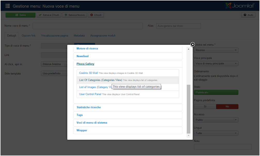Open the Voce principale dropdown
The width and height of the screenshot is (260, 156).
pos(216,63)
